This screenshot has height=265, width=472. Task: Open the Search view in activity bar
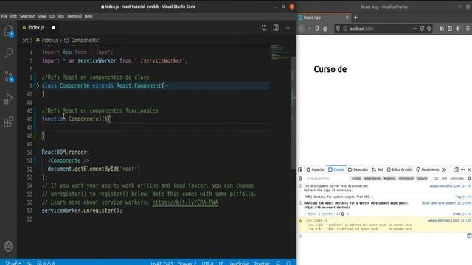click(x=8, y=53)
